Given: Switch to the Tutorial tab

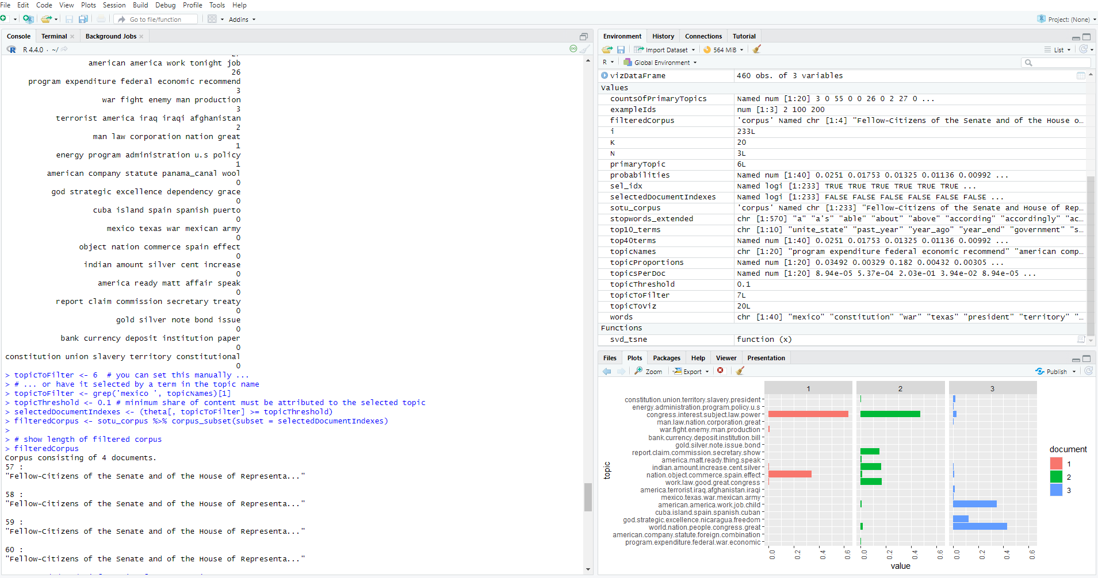Looking at the screenshot, I should click(744, 36).
